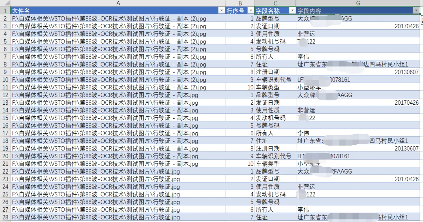Select row 22 header

tap(5, 171)
